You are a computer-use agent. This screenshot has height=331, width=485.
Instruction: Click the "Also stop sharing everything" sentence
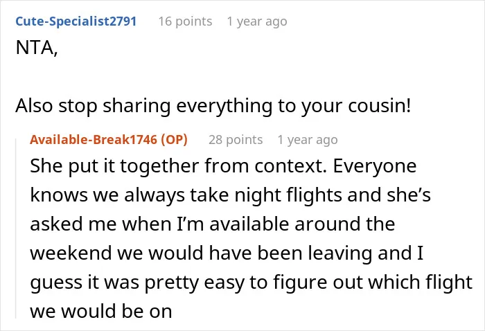point(144,106)
